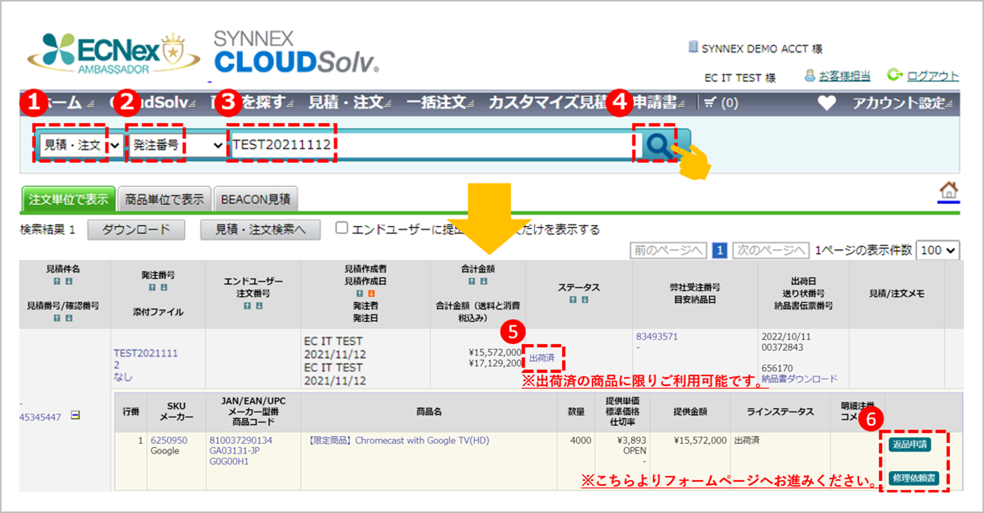
Task: Click model number GA03131-JP
Action: point(235,451)
